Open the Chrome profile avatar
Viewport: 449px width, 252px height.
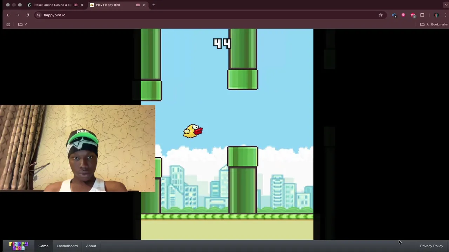click(436, 15)
